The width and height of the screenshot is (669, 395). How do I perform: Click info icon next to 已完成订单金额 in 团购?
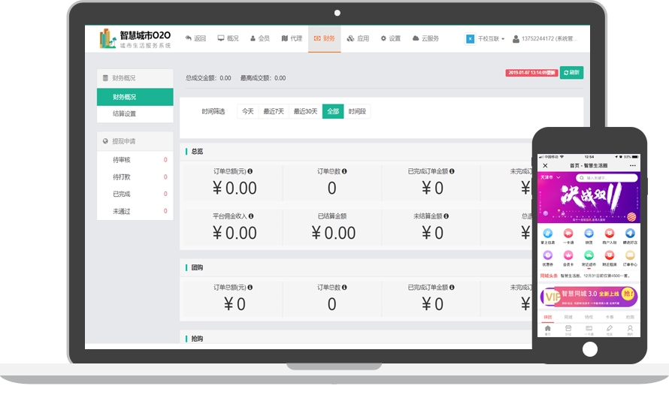[452, 288]
